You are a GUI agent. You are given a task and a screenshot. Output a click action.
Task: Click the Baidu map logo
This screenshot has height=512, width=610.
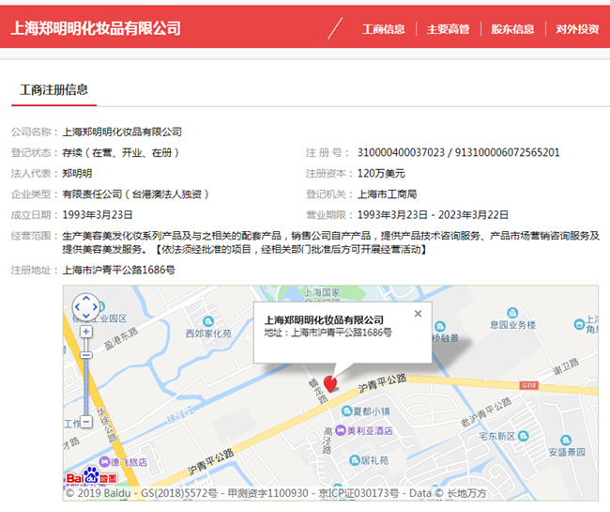click(x=92, y=475)
